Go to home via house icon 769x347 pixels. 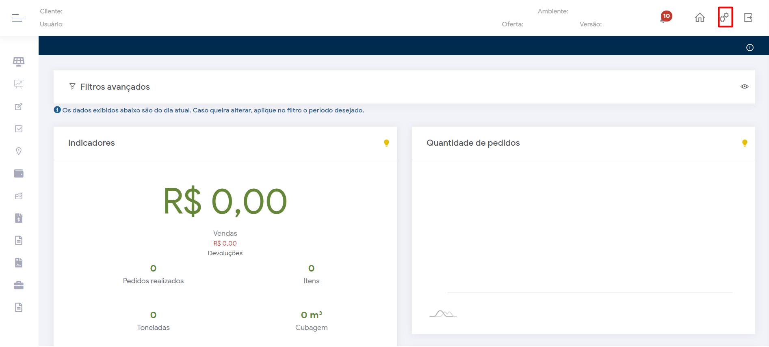(x=700, y=17)
